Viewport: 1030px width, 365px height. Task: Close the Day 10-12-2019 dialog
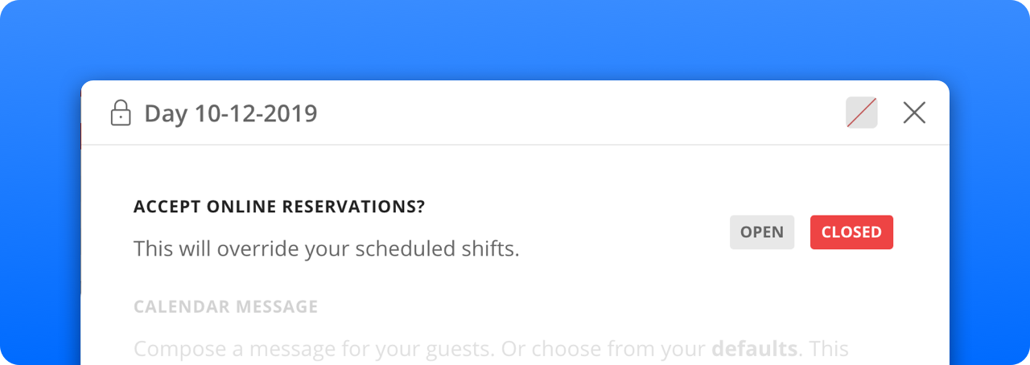click(914, 113)
